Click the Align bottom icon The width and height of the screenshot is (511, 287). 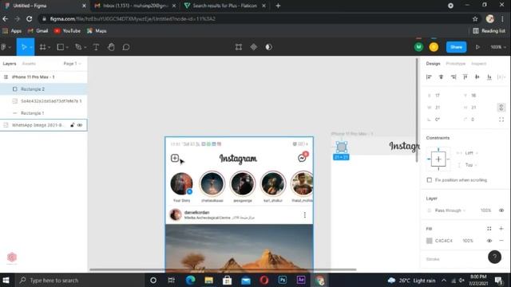(x=489, y=77)
